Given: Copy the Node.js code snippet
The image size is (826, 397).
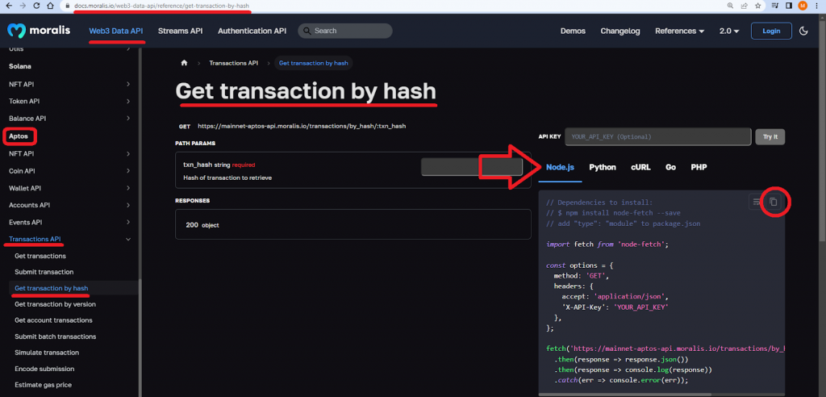Looking at the screenshot, I should tap(773, 202).
